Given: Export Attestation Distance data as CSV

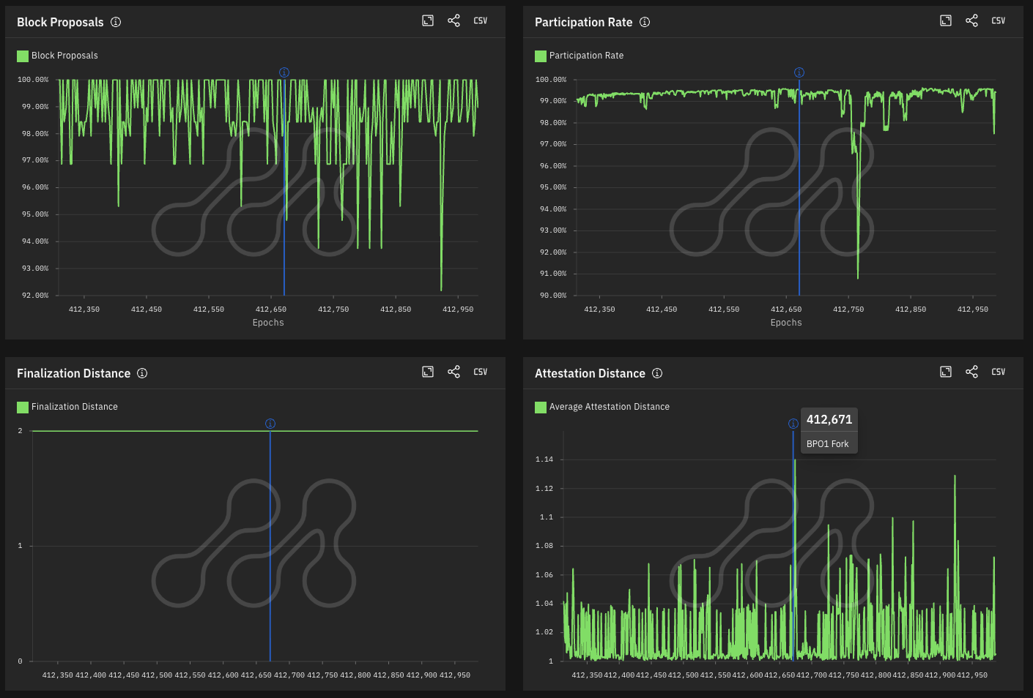Looking at the screenshot, I should 998,372.
